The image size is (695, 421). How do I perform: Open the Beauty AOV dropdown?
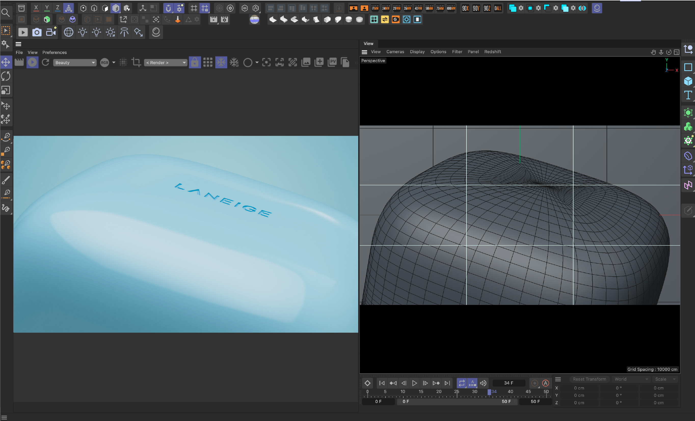pyautogui.click(x=74, y=63)
